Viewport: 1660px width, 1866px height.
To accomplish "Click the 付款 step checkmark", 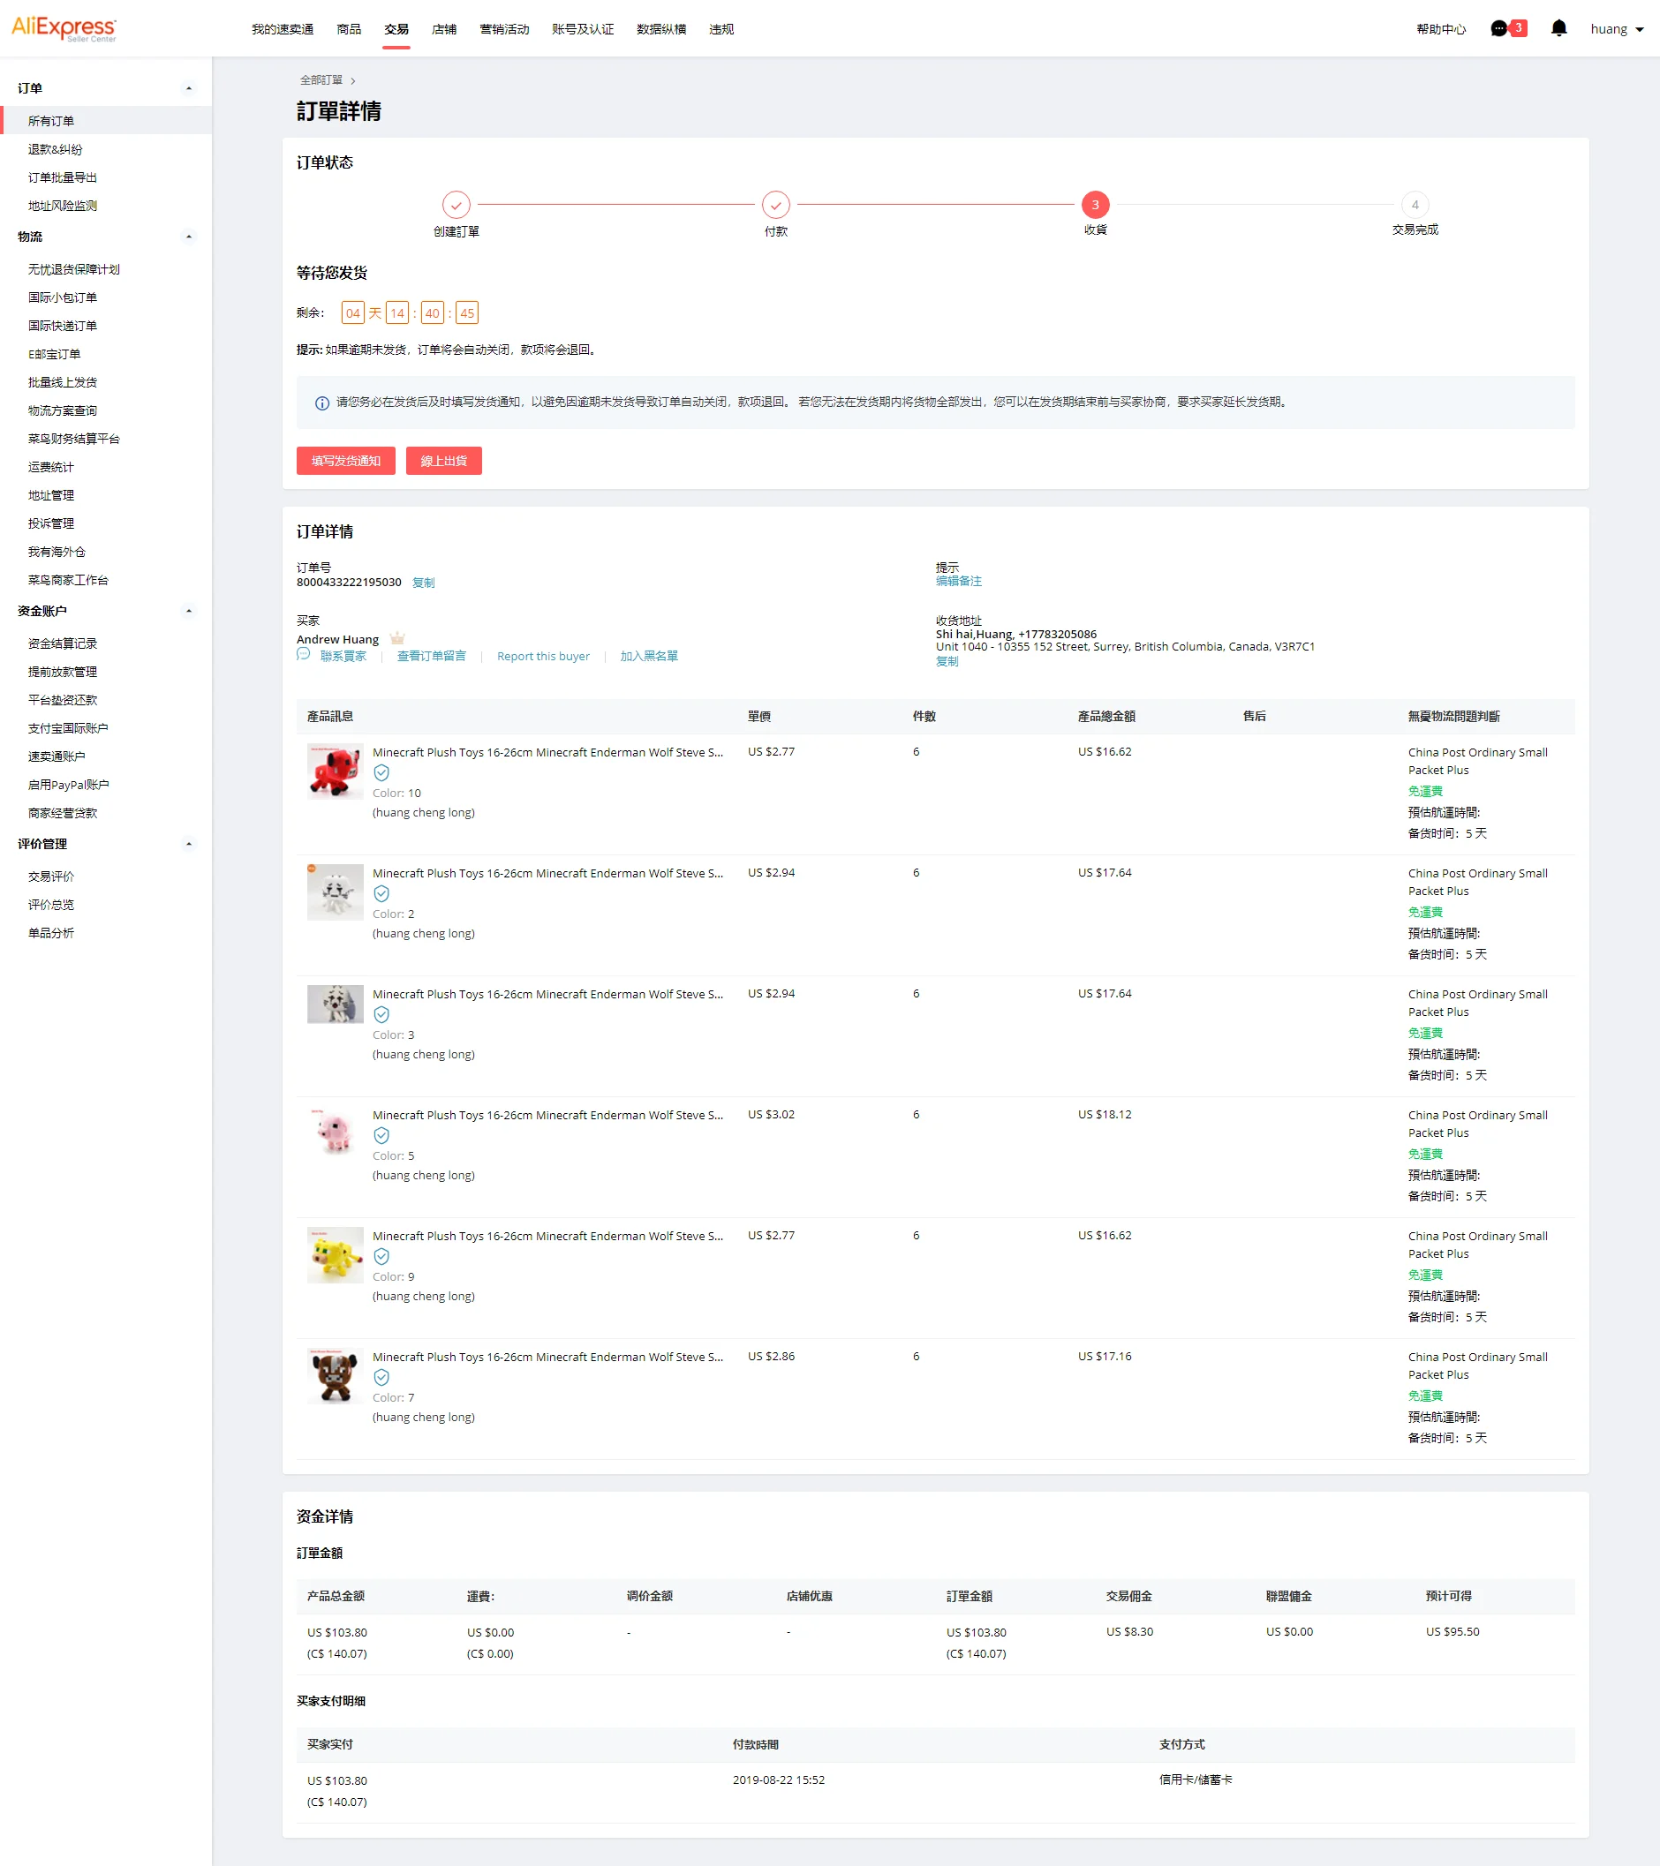I will click(x=776, y=205).
